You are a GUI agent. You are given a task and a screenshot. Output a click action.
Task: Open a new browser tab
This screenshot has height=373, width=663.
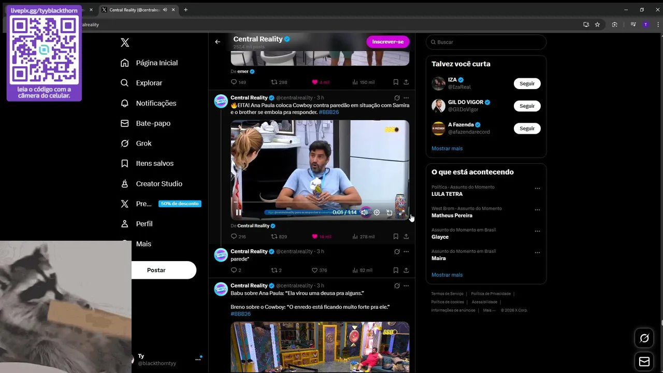[185, 9]
